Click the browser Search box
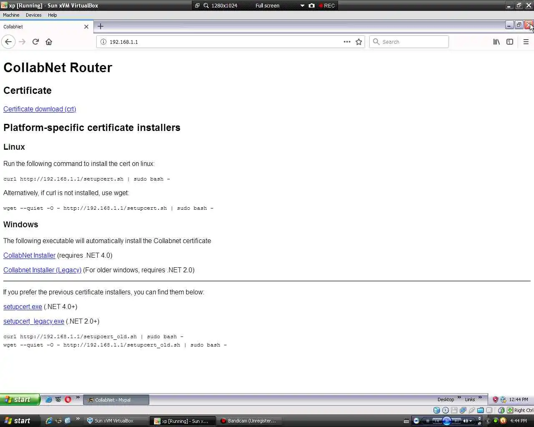534x427 pixels. [409, 42]
